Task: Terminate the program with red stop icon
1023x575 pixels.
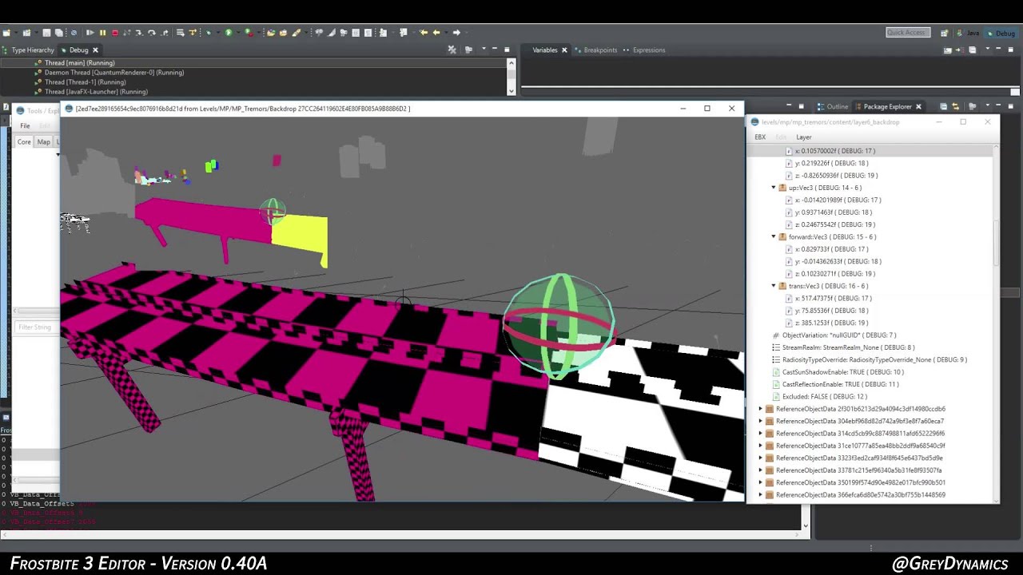Action: click(115, 33)
